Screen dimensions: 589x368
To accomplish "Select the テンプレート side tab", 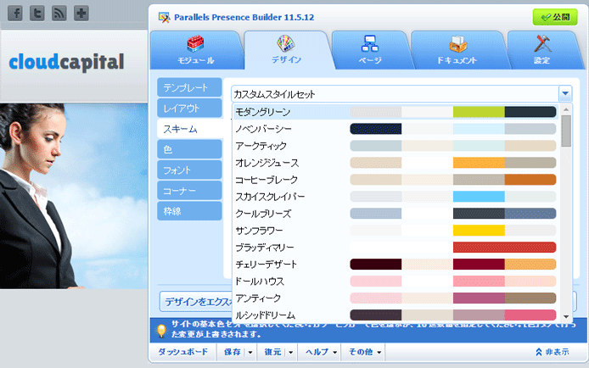I will (x=188, y=88).
